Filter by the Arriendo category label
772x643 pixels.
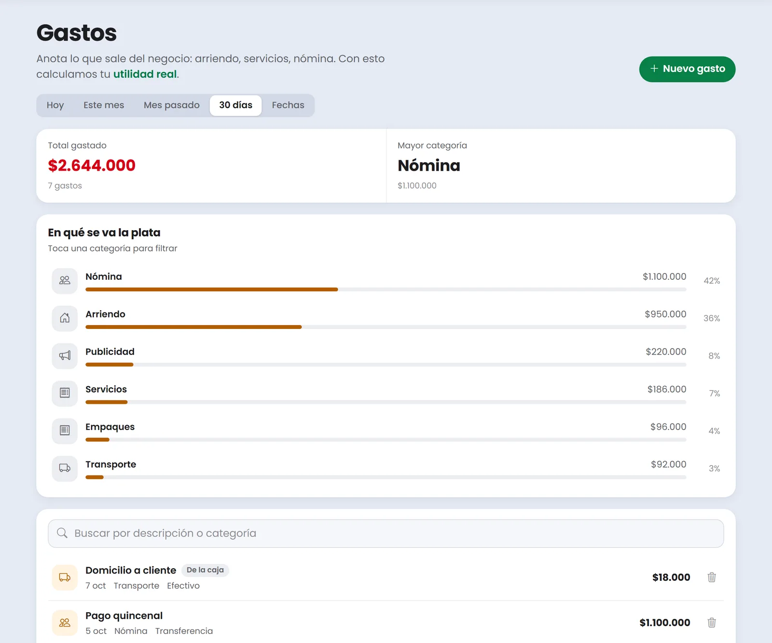point(105,314)
